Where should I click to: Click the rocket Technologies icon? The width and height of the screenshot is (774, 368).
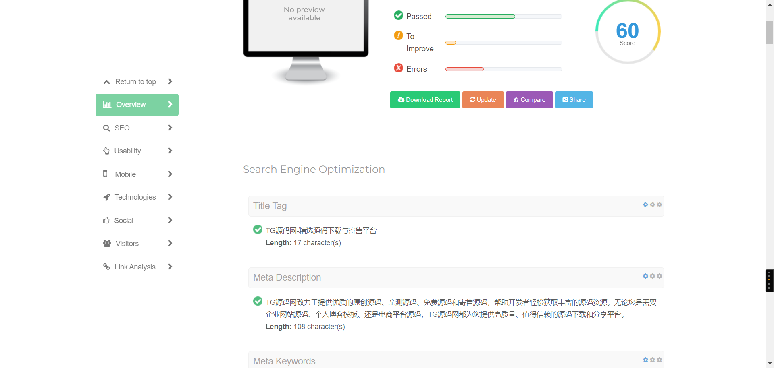point(106,197)
